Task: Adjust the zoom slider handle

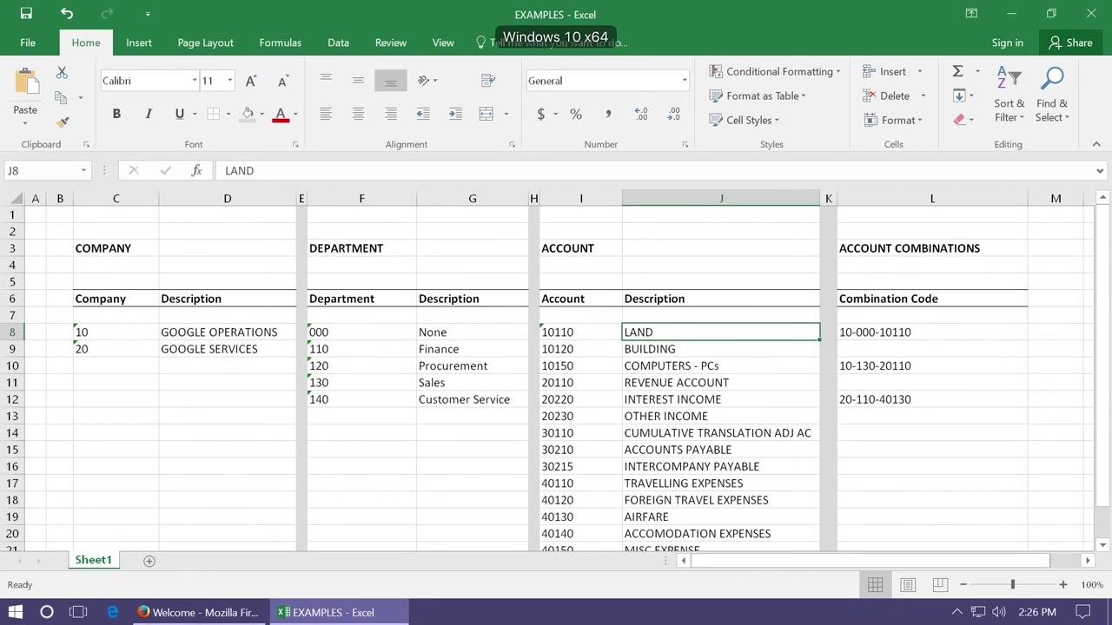Action: 1012,585
